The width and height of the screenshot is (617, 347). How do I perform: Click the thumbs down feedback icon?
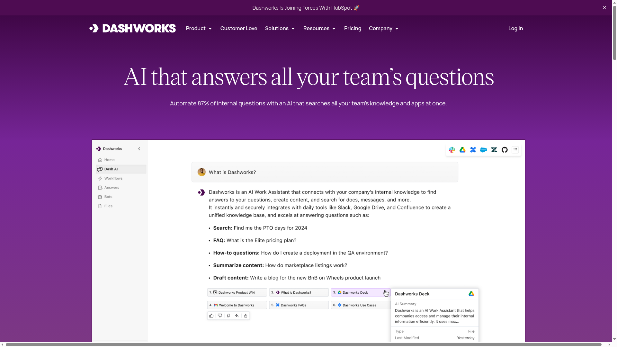tap(220, 316)
